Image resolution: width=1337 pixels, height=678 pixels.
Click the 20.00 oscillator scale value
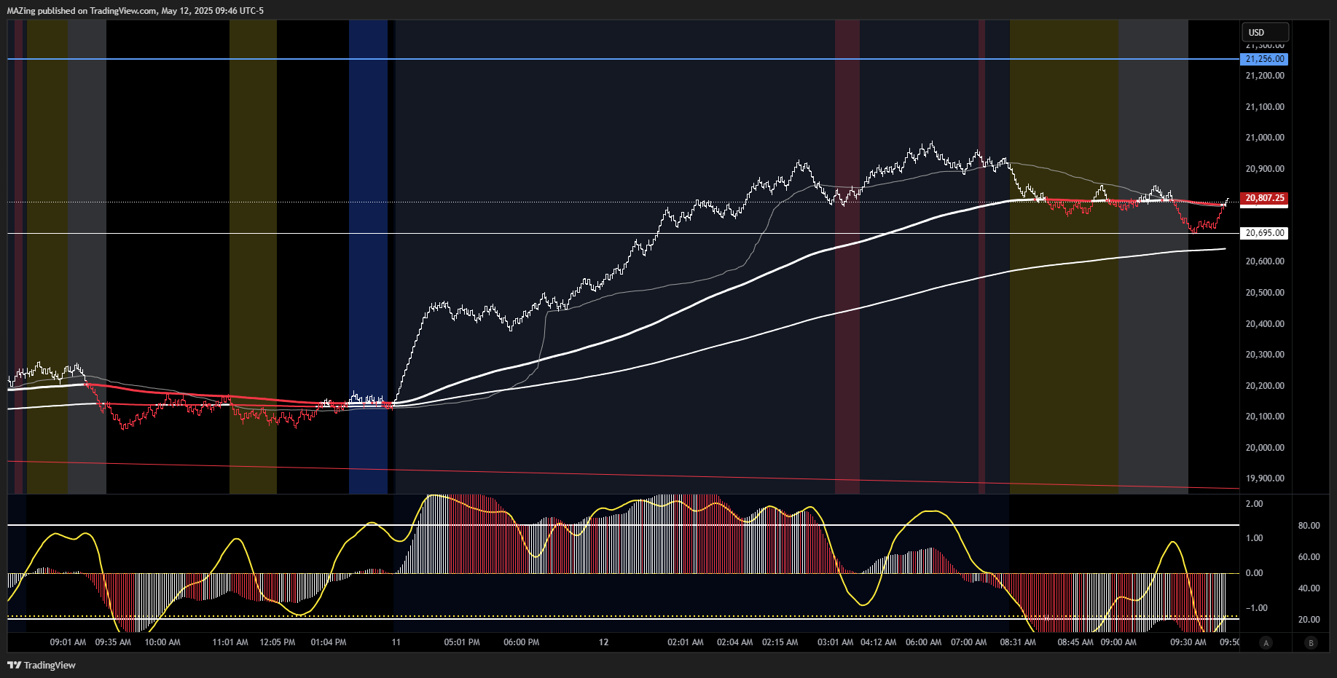pyautogui.click(x=1309, y=620)
